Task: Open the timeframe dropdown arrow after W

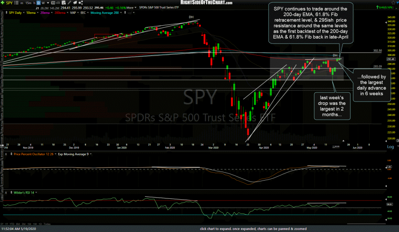Action: tap(48, 3)
